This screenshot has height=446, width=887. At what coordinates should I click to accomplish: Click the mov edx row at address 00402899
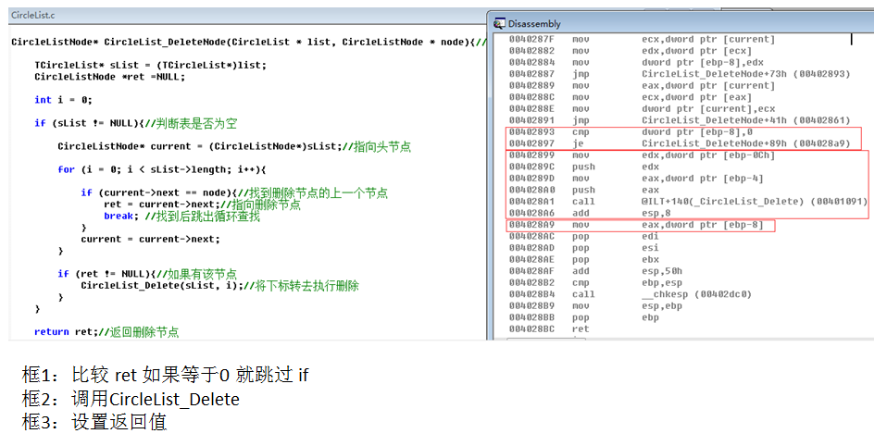pos(642,155)
